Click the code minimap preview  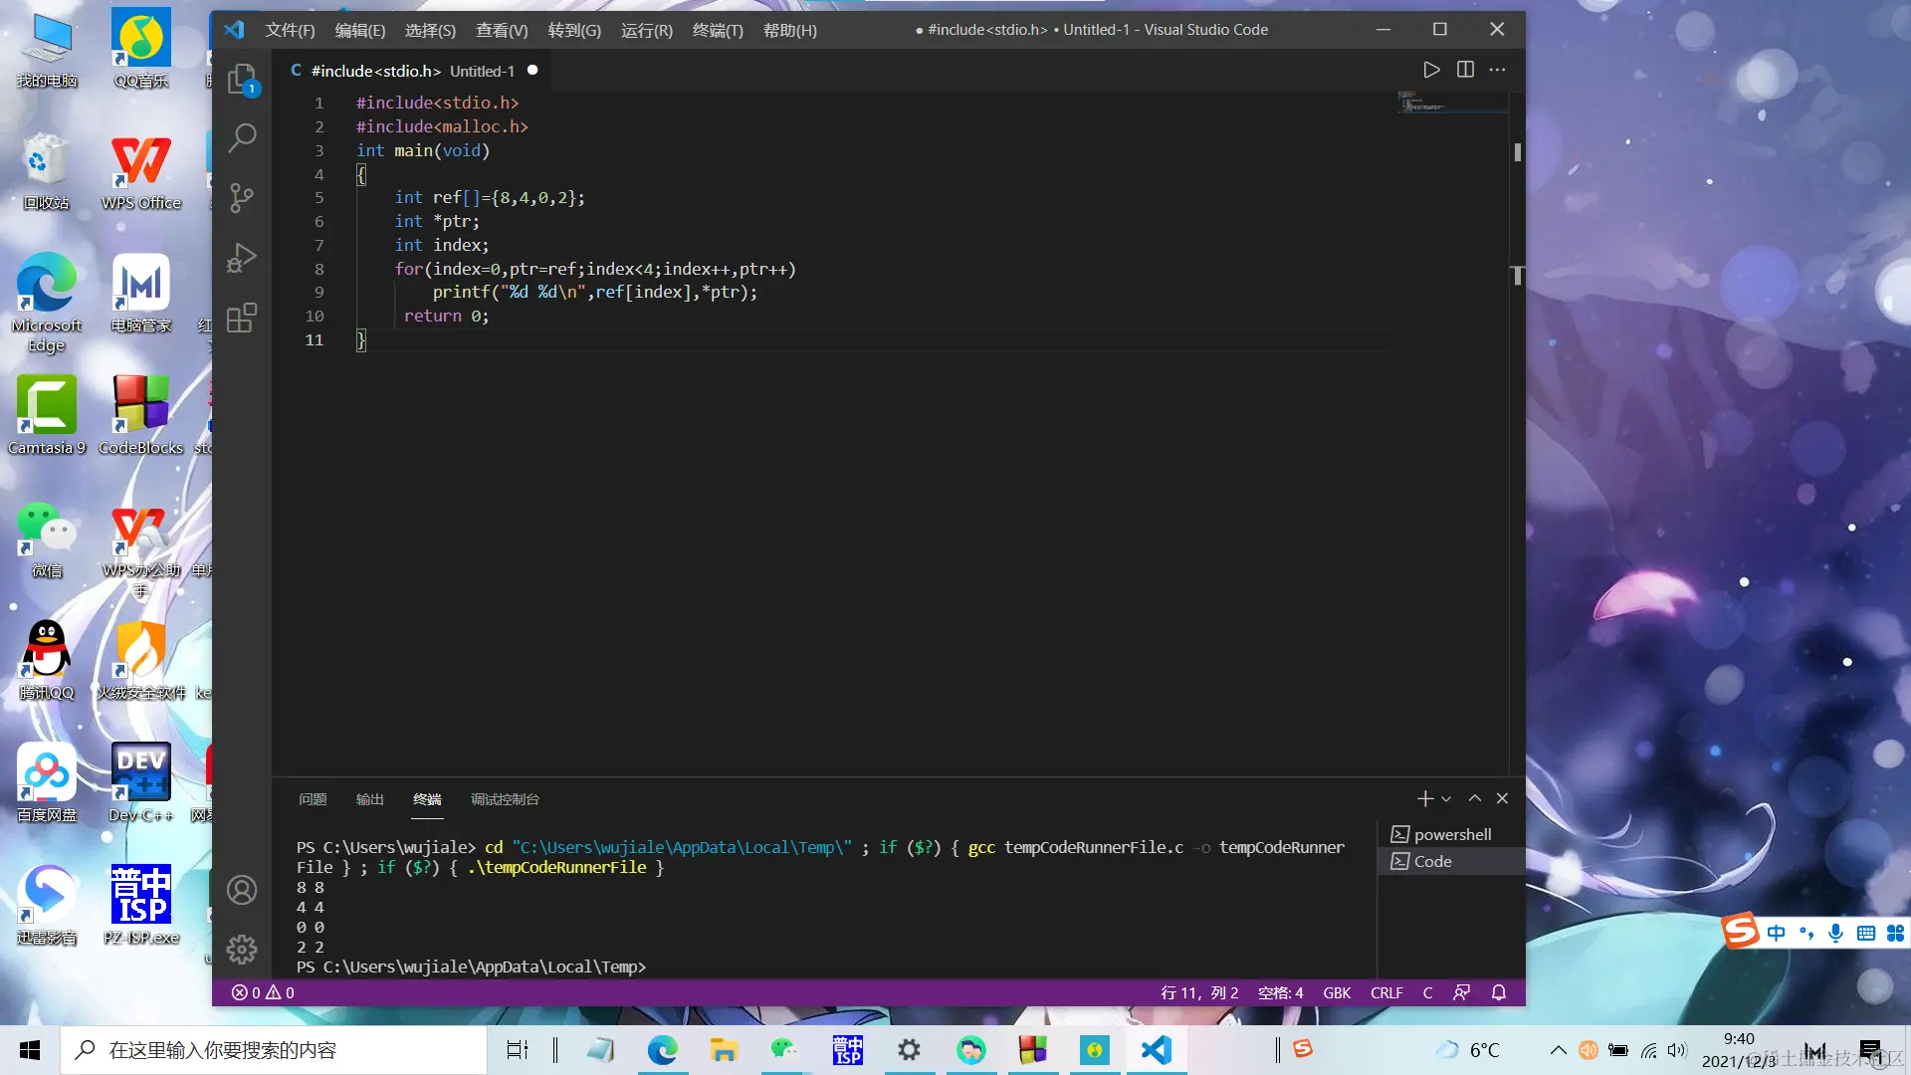coord(1449,103)
